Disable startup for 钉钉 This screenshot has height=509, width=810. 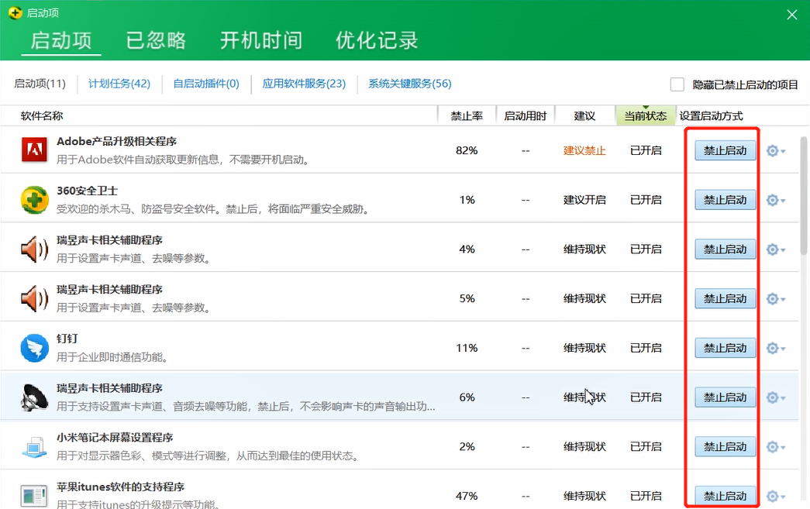click(725, 348)
